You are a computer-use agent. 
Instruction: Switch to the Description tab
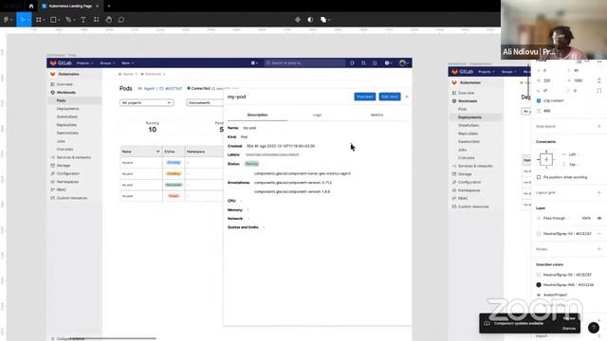pos(257,115)
